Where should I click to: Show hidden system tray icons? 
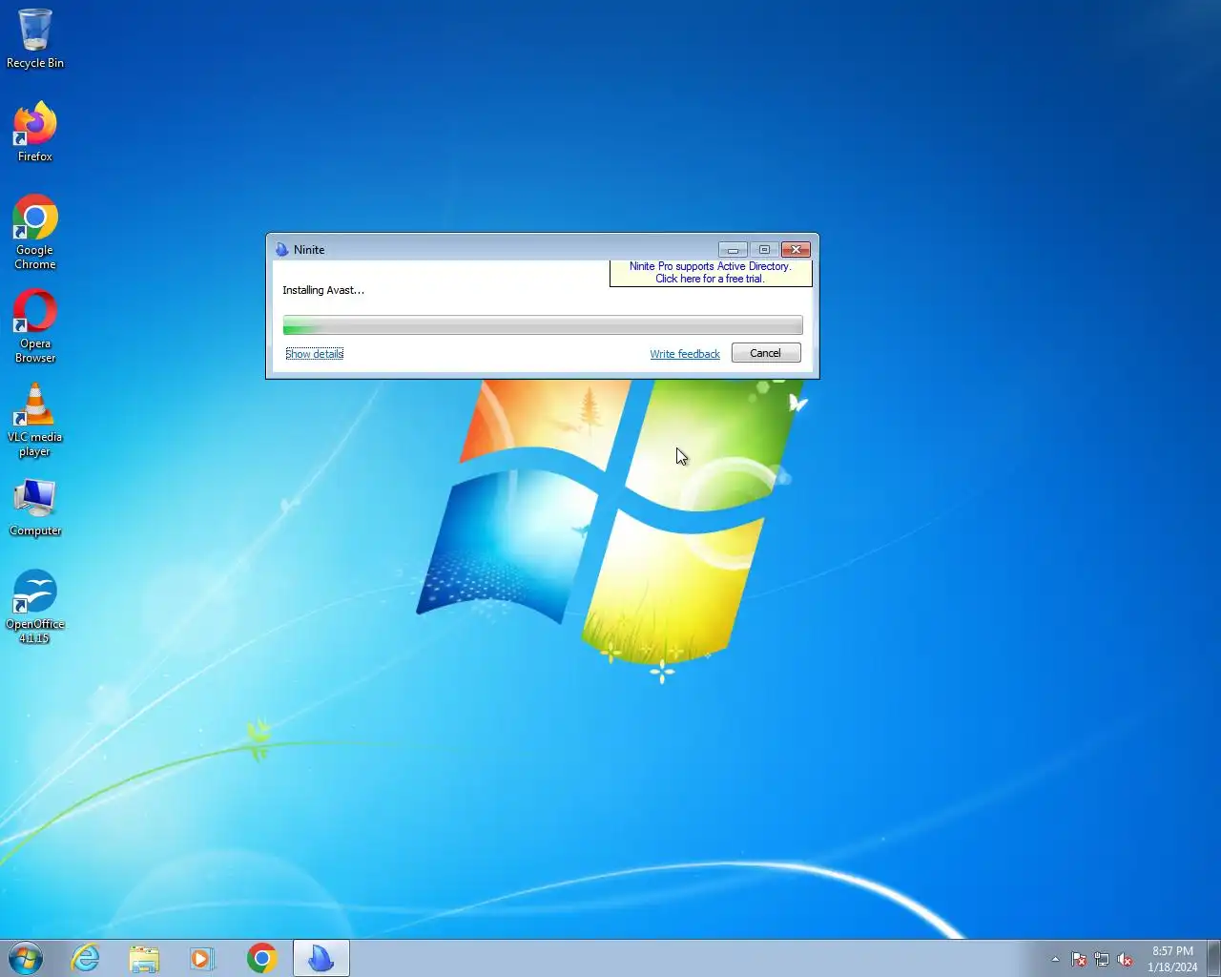tap(1055, 959)
